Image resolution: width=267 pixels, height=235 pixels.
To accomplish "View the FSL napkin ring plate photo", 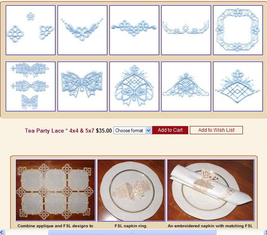I will 131,191.
